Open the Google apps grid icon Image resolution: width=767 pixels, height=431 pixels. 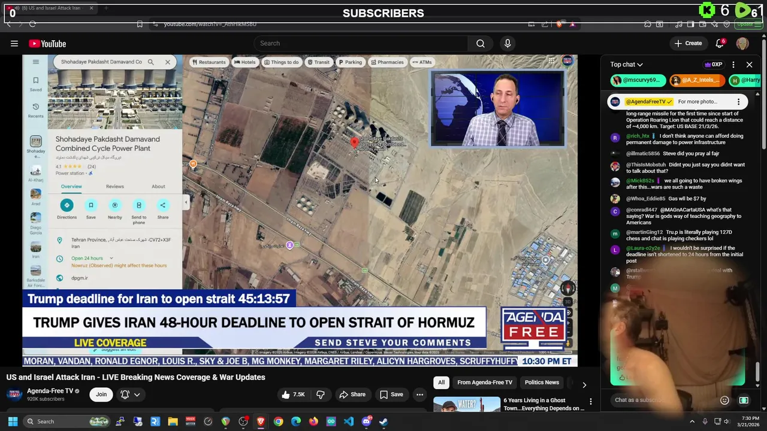pyautogui.click(x=552, y=61)
